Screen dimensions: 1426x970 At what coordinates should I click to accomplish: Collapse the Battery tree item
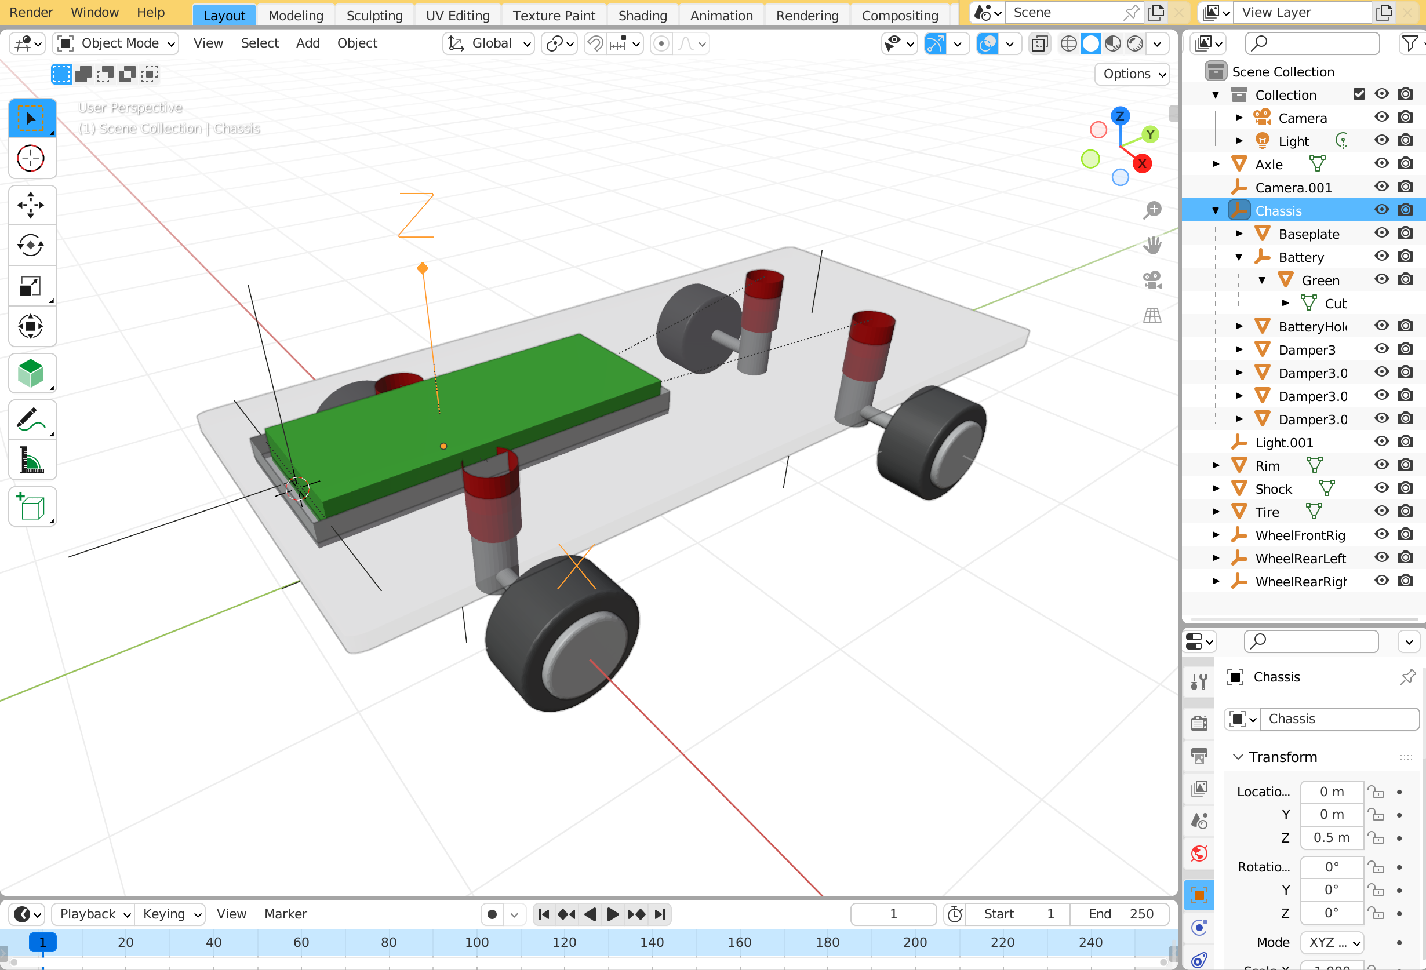tap(1239, 257)
